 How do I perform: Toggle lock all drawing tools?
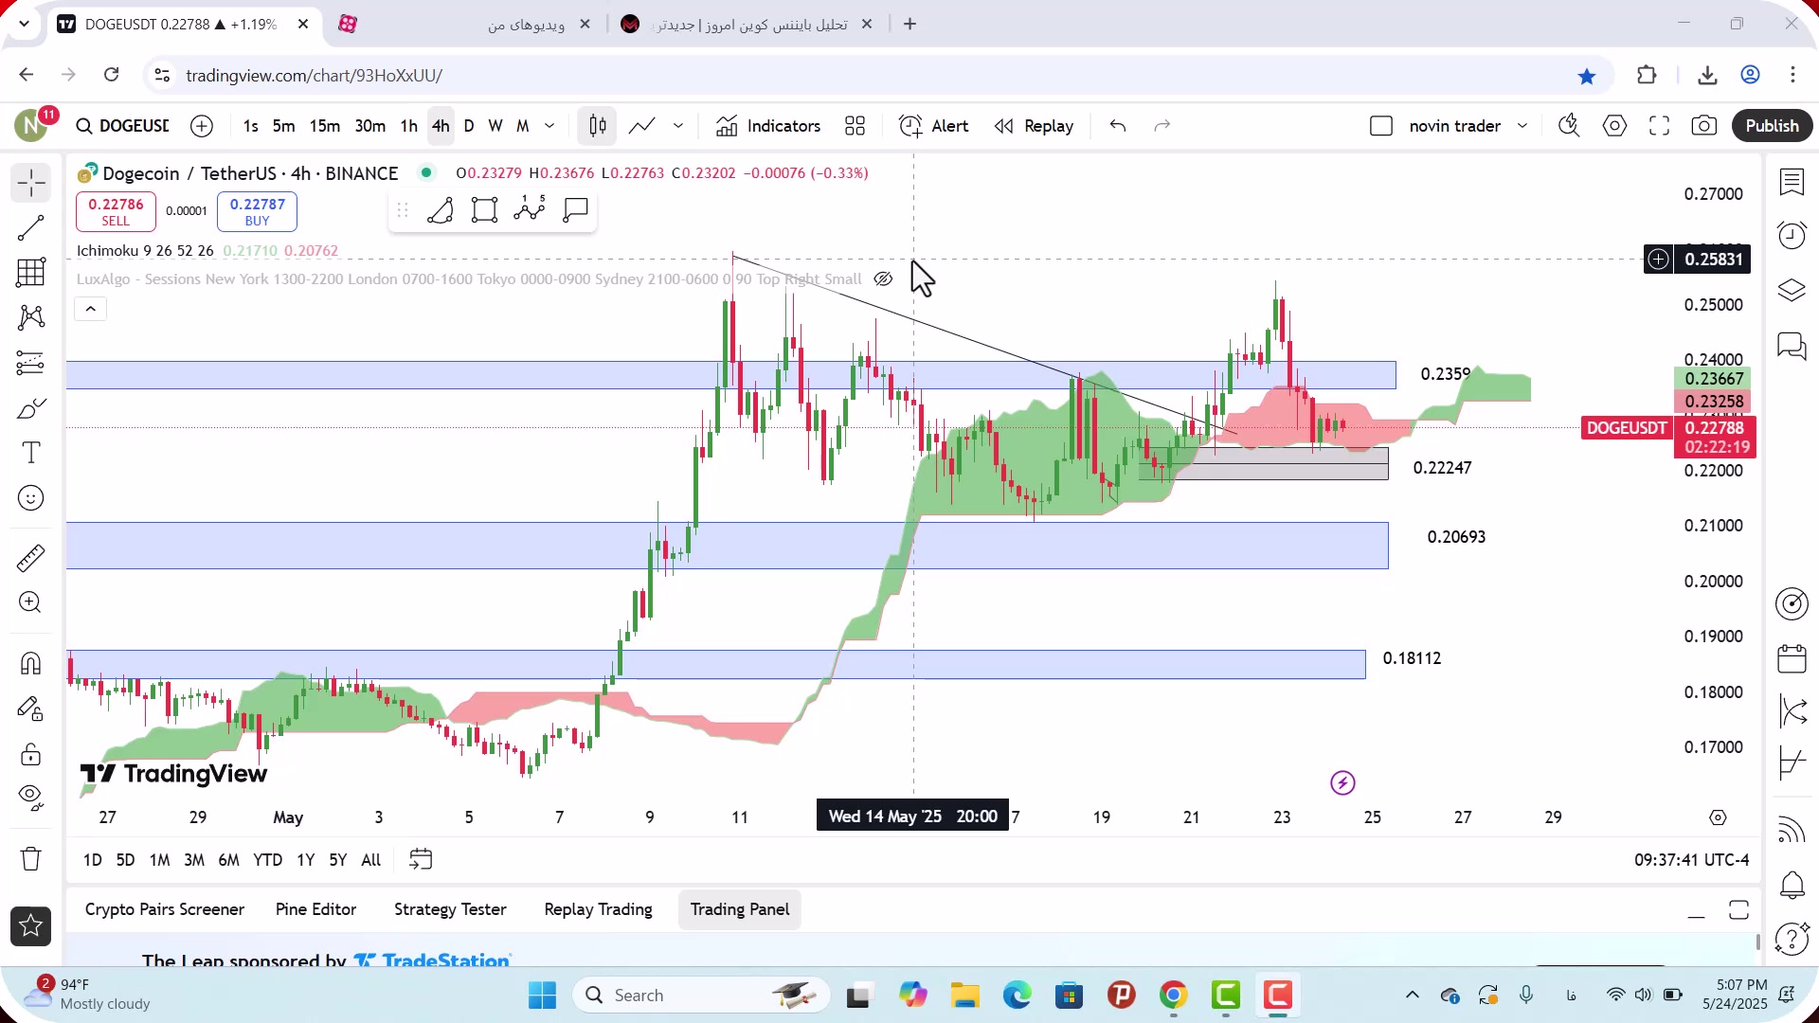coord(31,754)
